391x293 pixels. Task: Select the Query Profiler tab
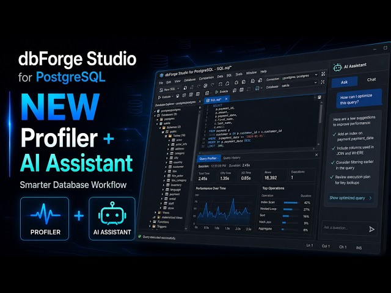(x=209, y=159)
